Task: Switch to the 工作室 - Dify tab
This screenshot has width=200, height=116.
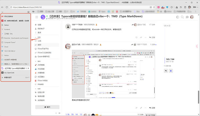Action: [x=16, y=34]
